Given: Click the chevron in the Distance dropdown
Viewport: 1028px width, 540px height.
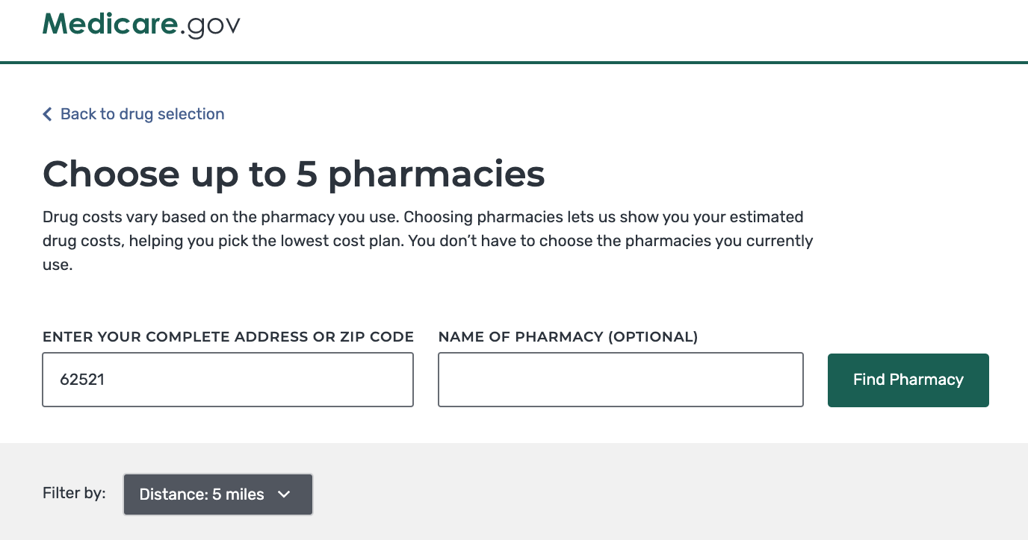Looking at the screenshot, I should pos(284,495).
